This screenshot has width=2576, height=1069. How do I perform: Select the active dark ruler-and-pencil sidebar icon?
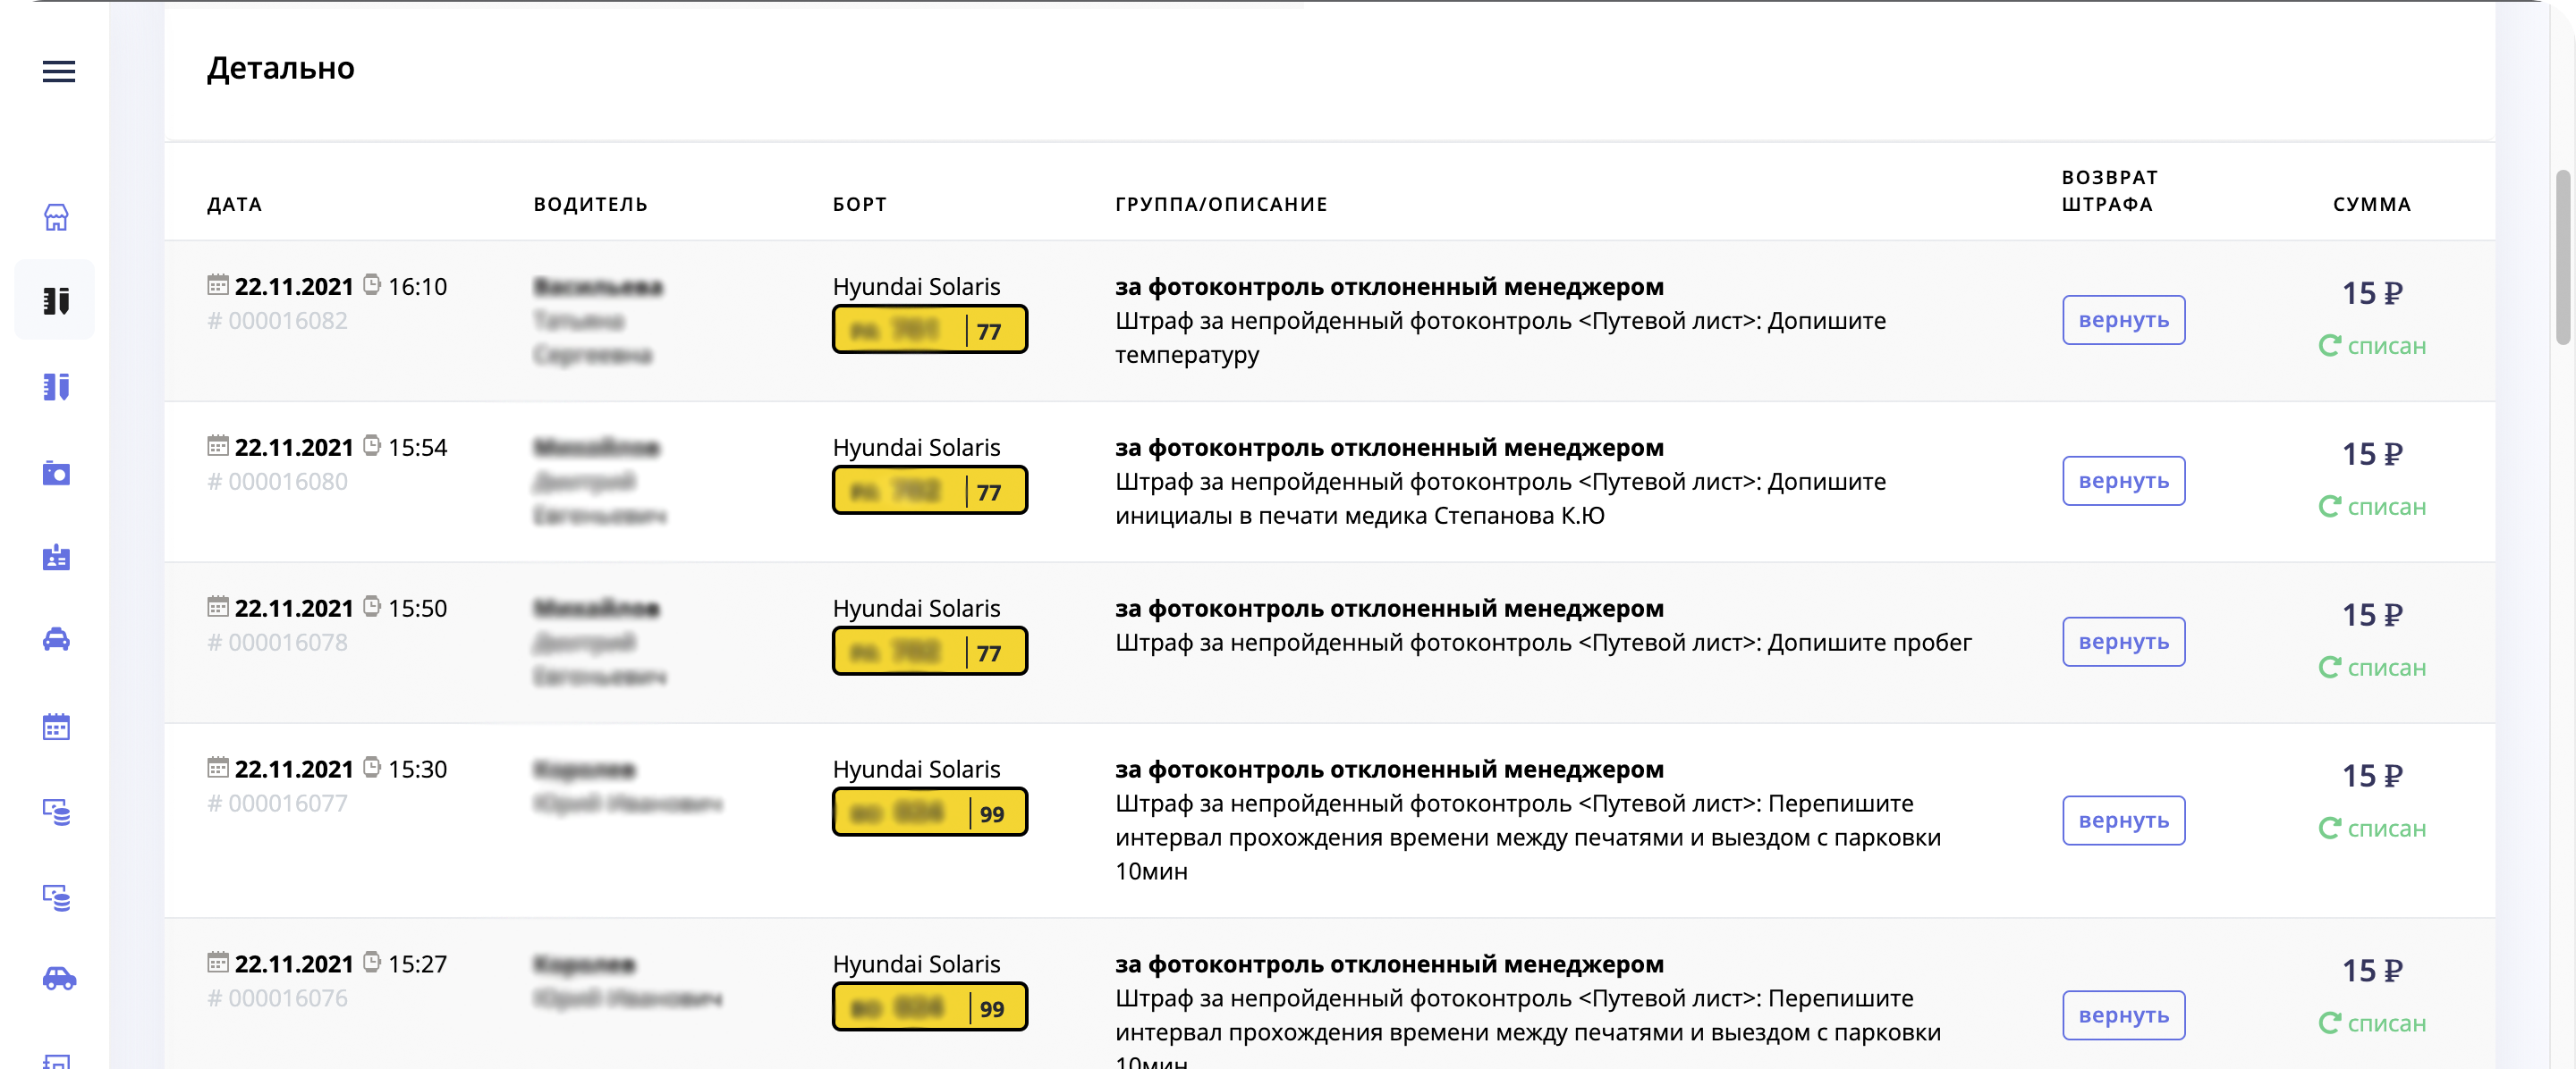[x=56, y=299]
